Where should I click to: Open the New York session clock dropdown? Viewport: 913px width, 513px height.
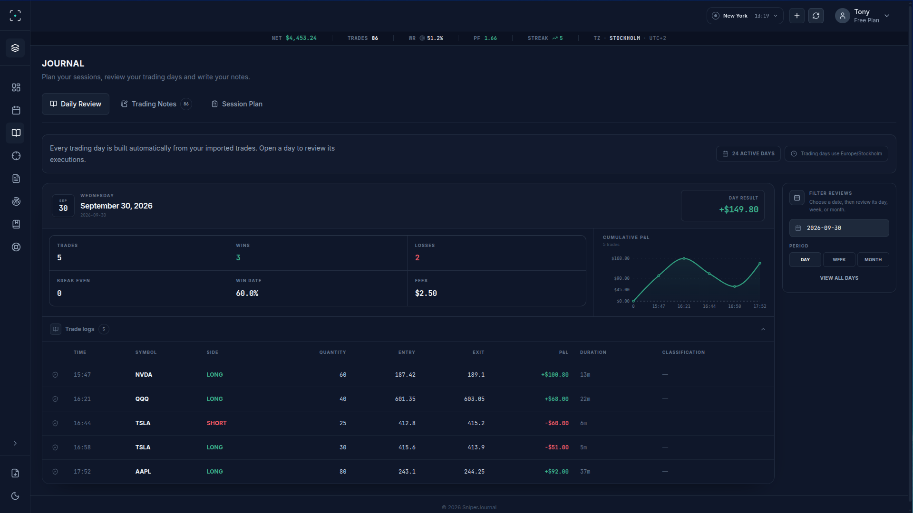click(x=745, y=16)
